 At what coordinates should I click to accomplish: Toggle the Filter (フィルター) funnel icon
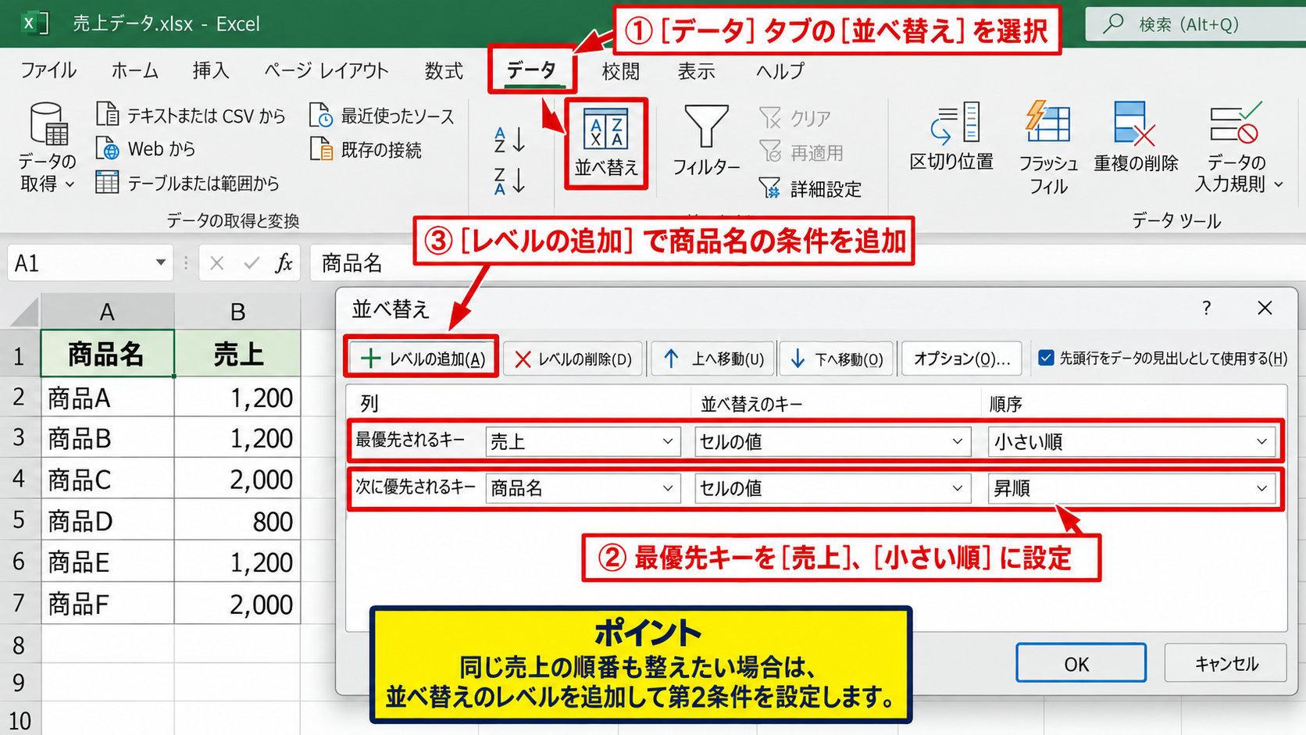click(706, 141)
